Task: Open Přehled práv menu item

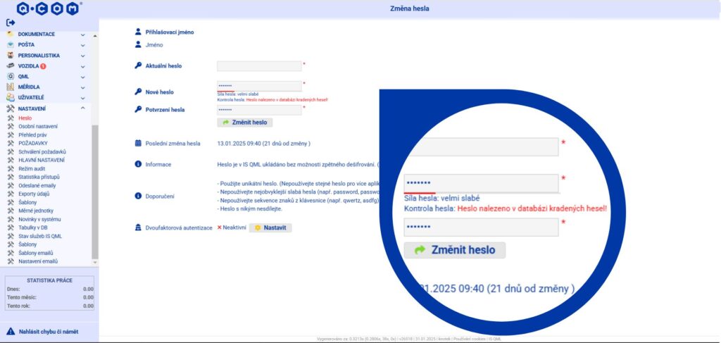Action: (x=34, y=135)
